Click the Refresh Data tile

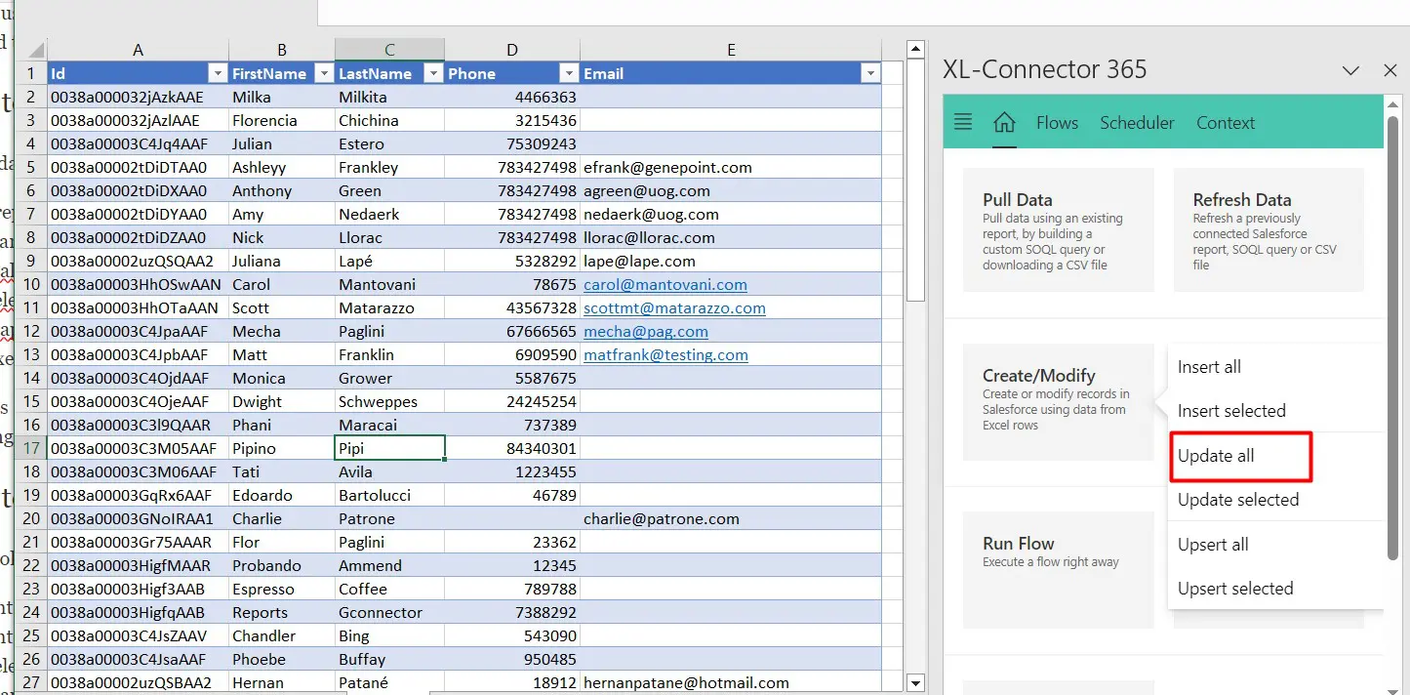(x=1268, y=230)
